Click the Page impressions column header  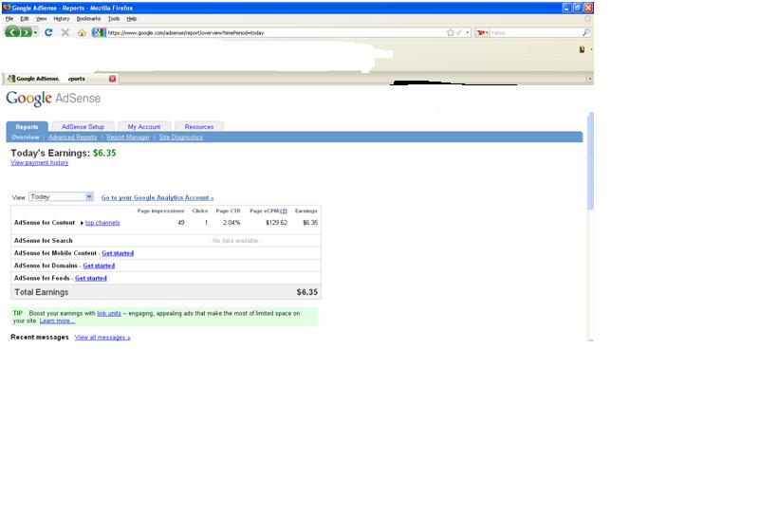pyautogui.click(x=160, y=211)
